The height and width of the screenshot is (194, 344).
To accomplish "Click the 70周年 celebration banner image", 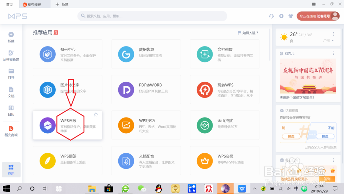I will coord(308,76).
